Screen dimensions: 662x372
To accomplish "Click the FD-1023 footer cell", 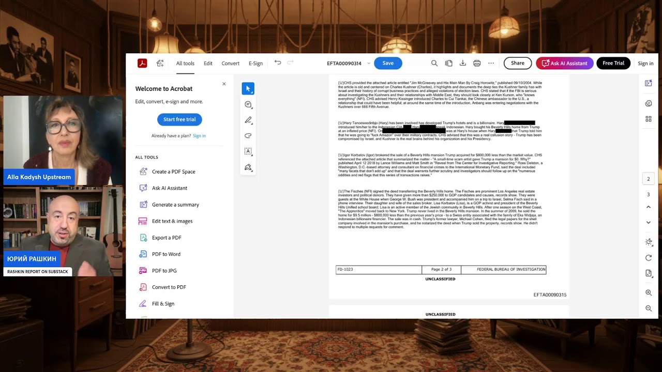I will [x=379, y=269].
